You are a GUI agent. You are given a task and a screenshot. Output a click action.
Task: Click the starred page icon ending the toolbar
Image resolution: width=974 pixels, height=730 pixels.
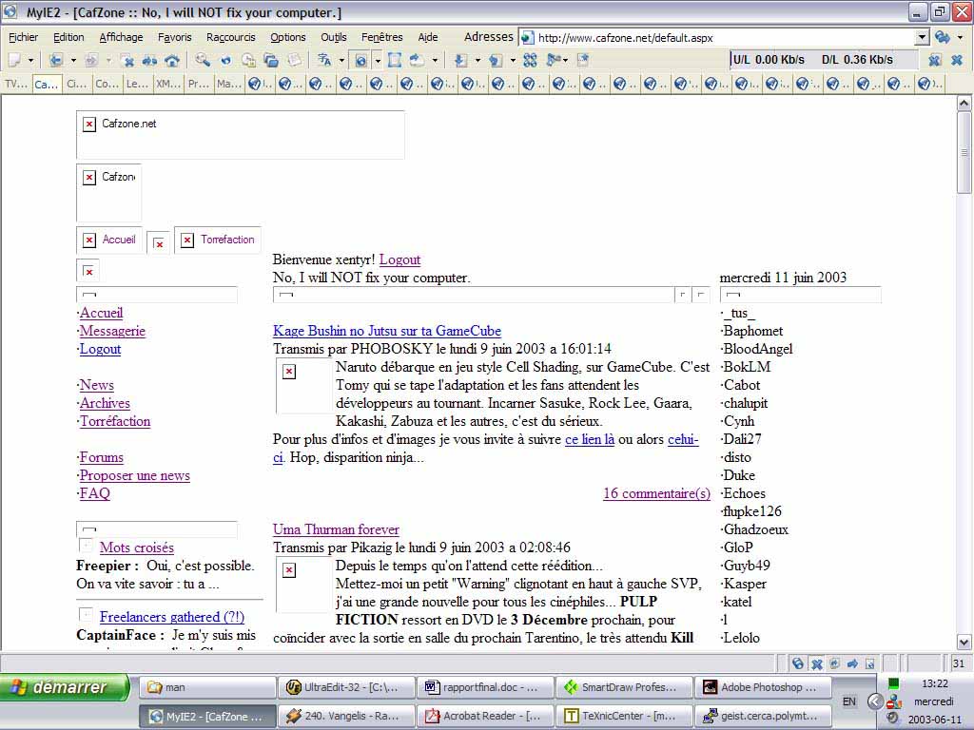coord(583,60)
